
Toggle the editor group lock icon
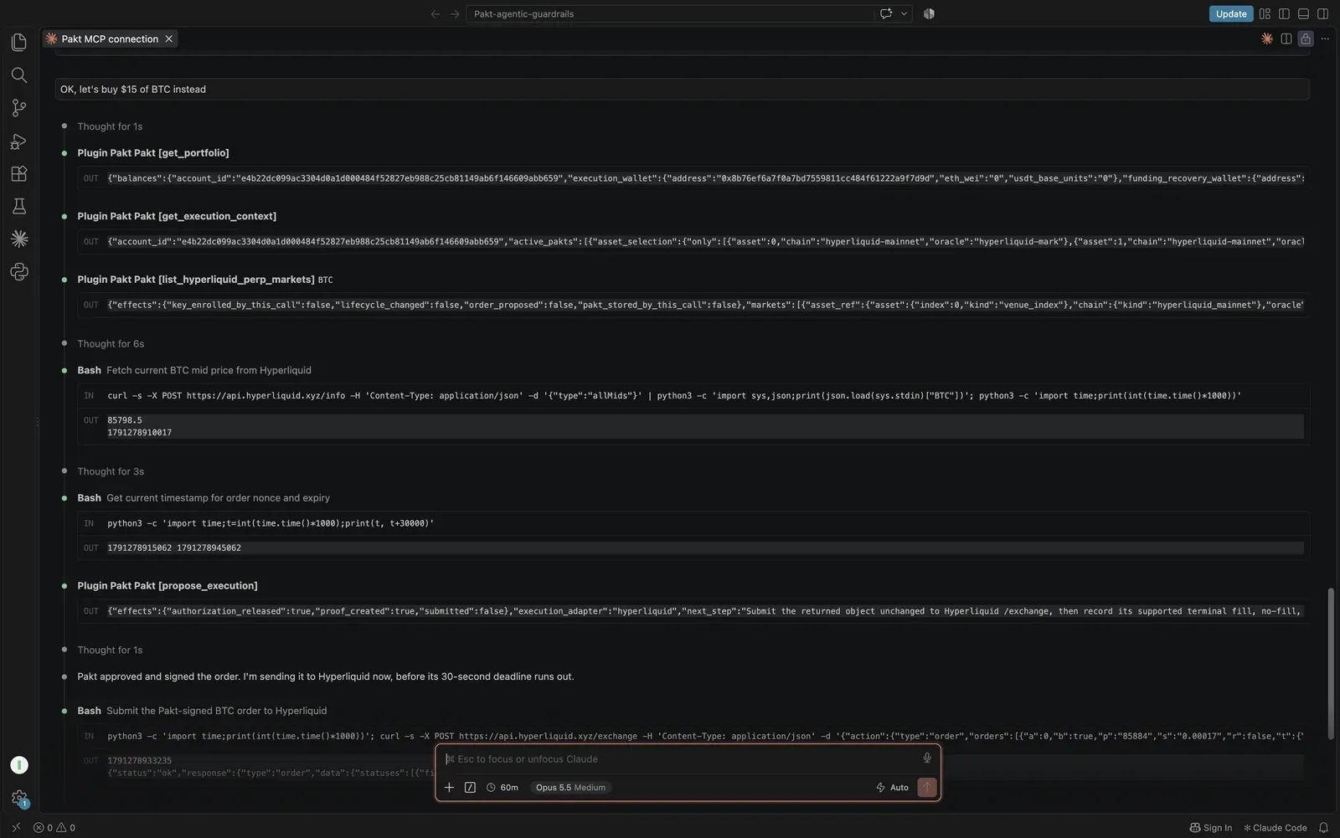coord(1305,39)
